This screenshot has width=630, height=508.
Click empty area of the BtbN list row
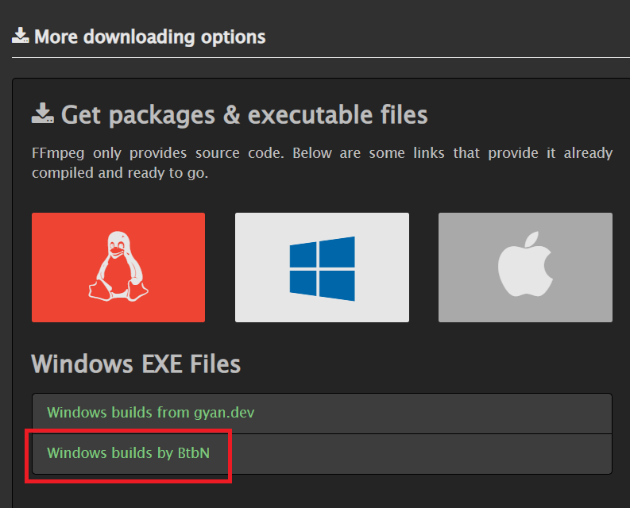coord(418,454)
